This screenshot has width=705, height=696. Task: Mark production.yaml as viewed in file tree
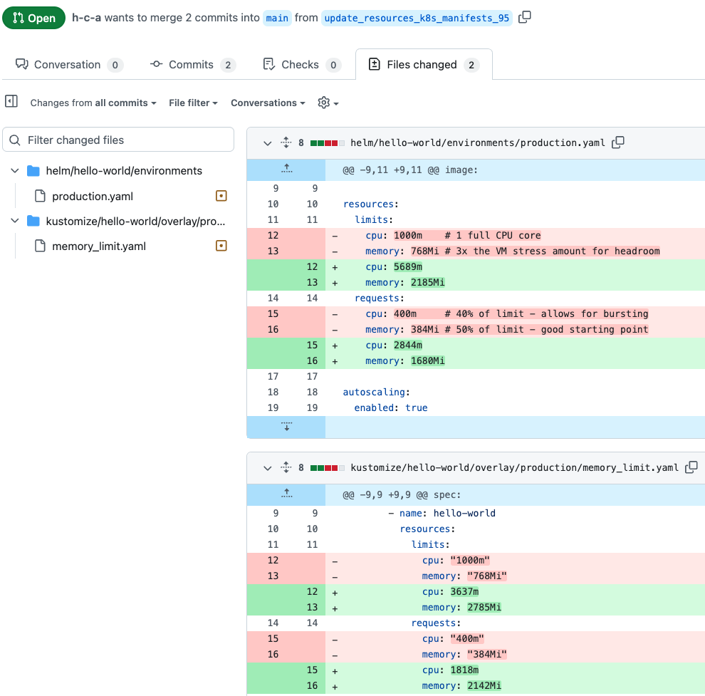coord(221,196)
